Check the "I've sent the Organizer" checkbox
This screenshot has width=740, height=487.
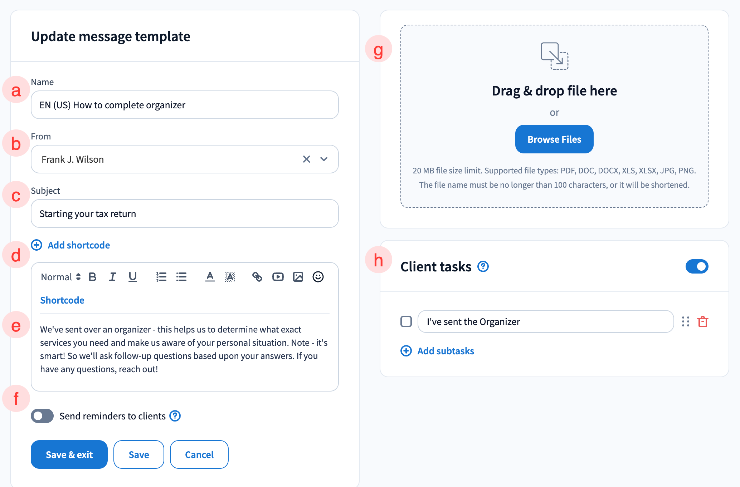click(x=406, y=321)
